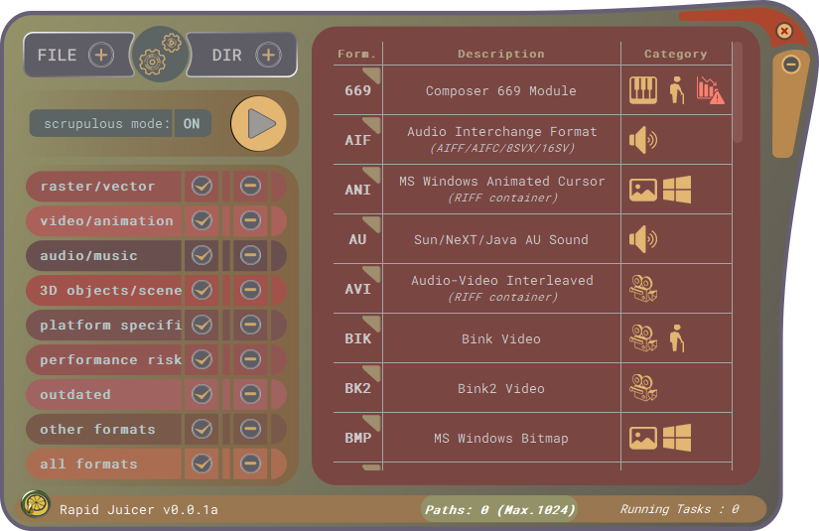The height and width of the screenshot is (531, 819).
Task: Check raster/vector formats checkmark
Action: 202,186
